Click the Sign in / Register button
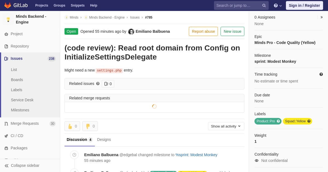328x172 pixels. pyautogui.click(x=304, y=5)
